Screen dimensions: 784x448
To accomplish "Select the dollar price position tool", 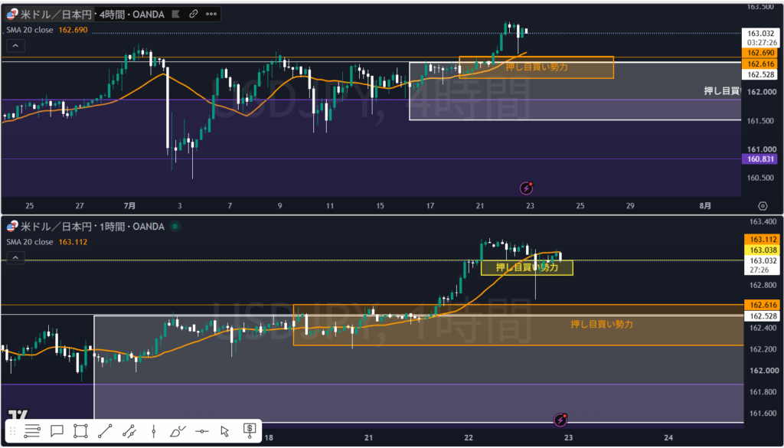I will pyautogui.click(x=250, y=430).
